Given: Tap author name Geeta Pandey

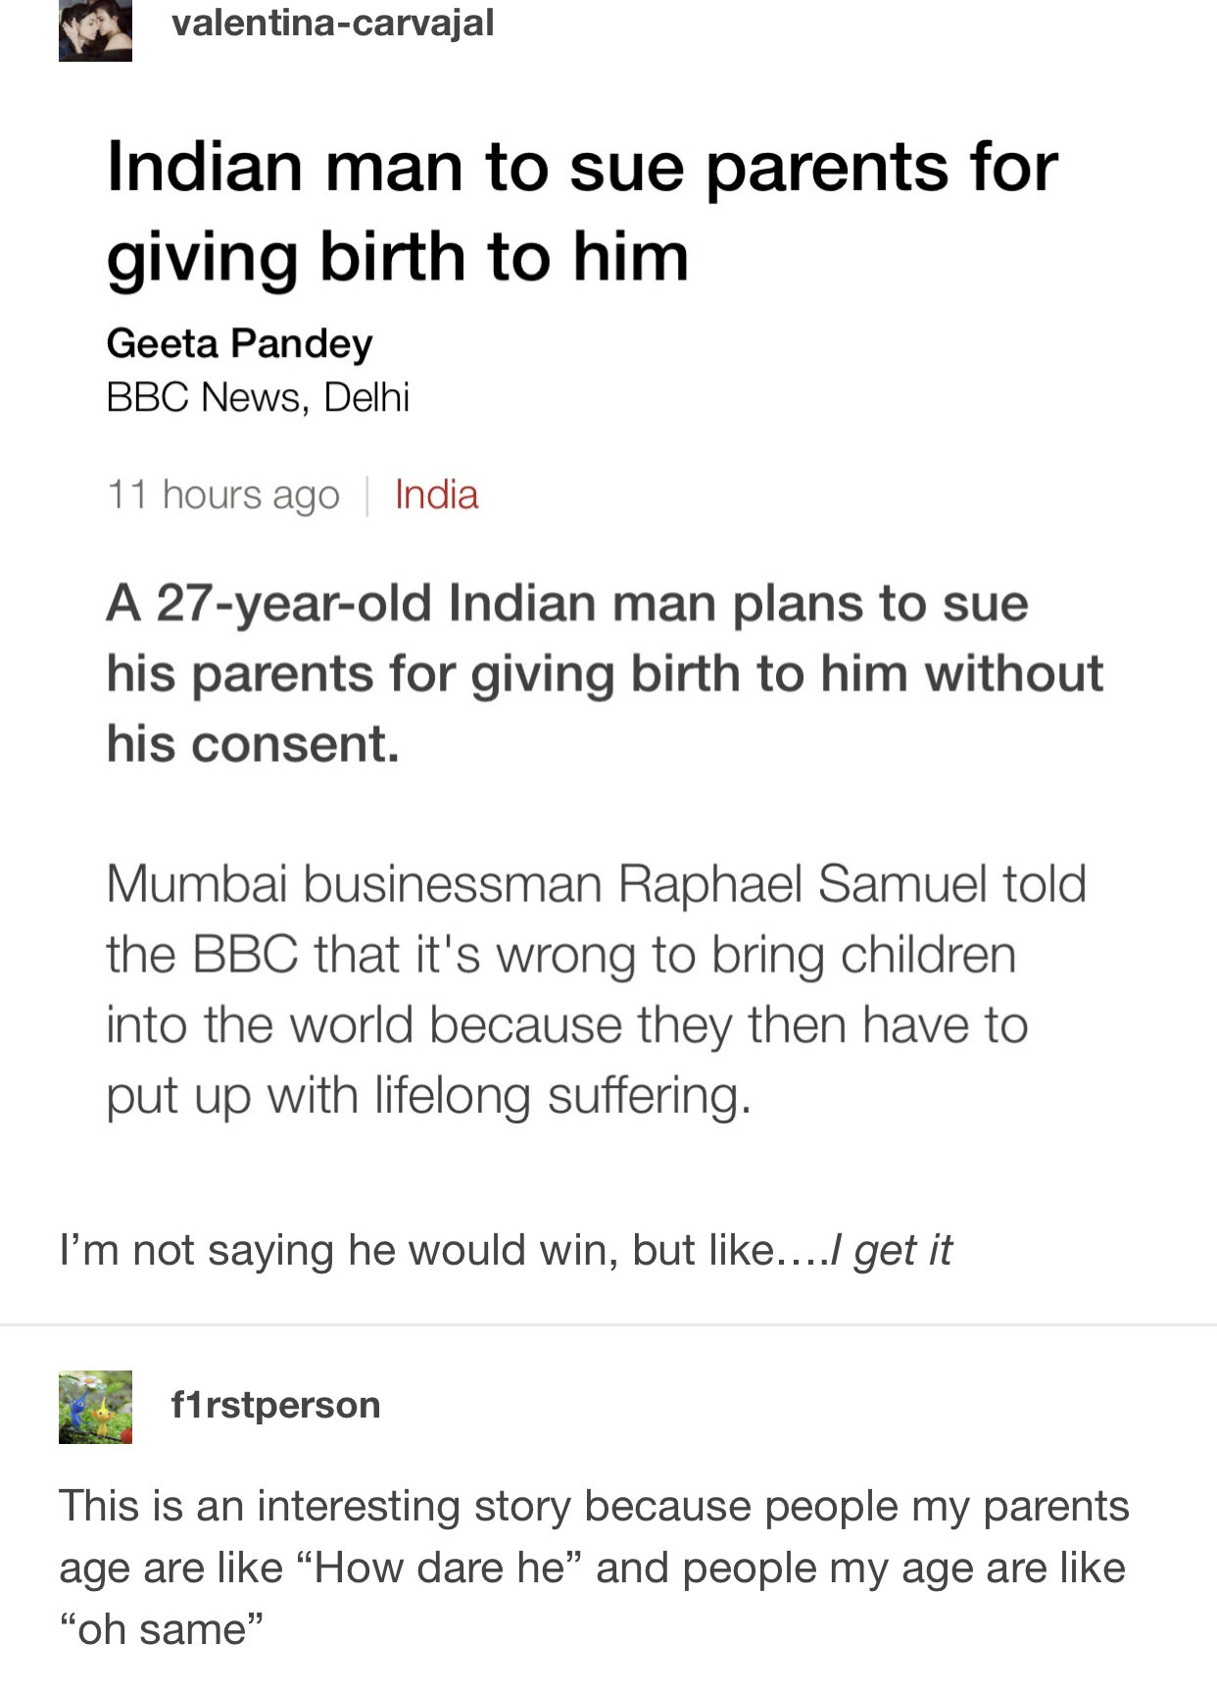Looking at the screenshot, I should click(x=240, y=343).
